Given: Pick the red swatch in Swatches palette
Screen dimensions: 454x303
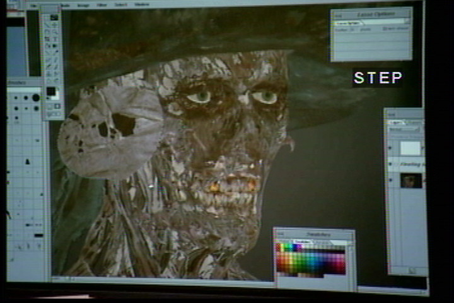Looking at the screenshot, I should [x=279, y=247].
